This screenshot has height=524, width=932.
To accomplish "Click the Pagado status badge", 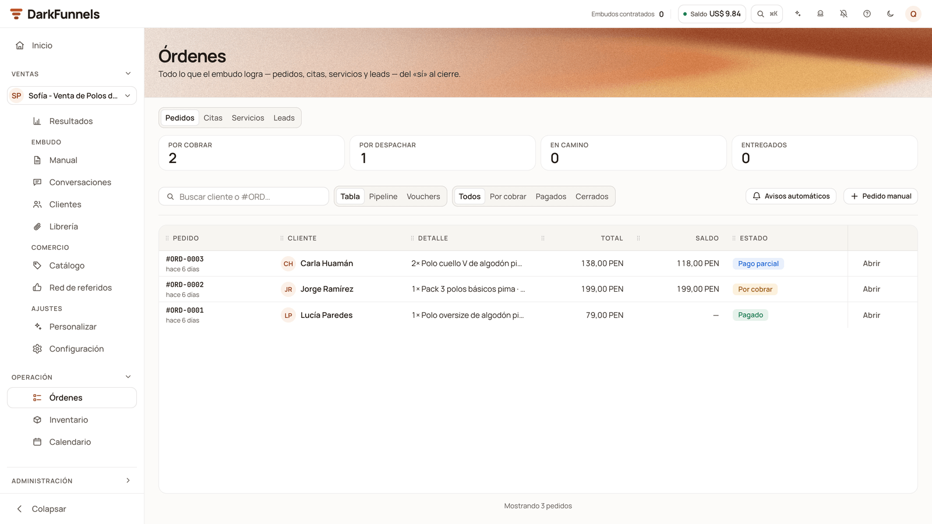I will 750,315.
